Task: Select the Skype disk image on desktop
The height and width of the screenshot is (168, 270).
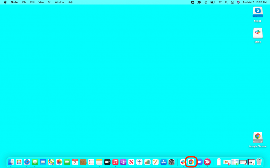Action: (x=258, y=12)
